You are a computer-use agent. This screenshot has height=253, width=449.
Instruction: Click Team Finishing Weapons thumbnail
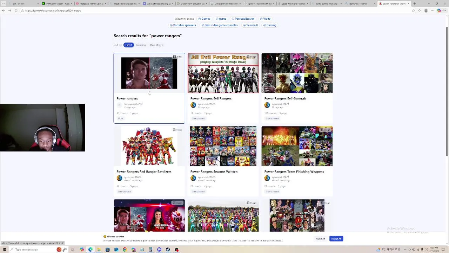[x=297, y=146]
